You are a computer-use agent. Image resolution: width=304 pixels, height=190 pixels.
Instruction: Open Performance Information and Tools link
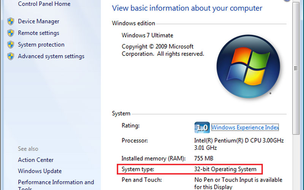click(x=56, y=185)
